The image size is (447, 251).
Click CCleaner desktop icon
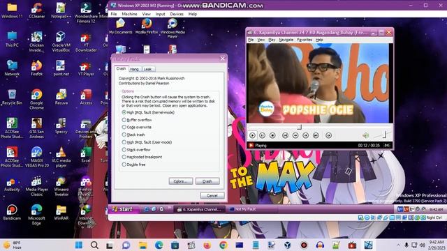[37, 10]
